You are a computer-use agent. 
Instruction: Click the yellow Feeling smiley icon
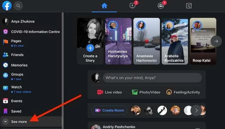169,92
